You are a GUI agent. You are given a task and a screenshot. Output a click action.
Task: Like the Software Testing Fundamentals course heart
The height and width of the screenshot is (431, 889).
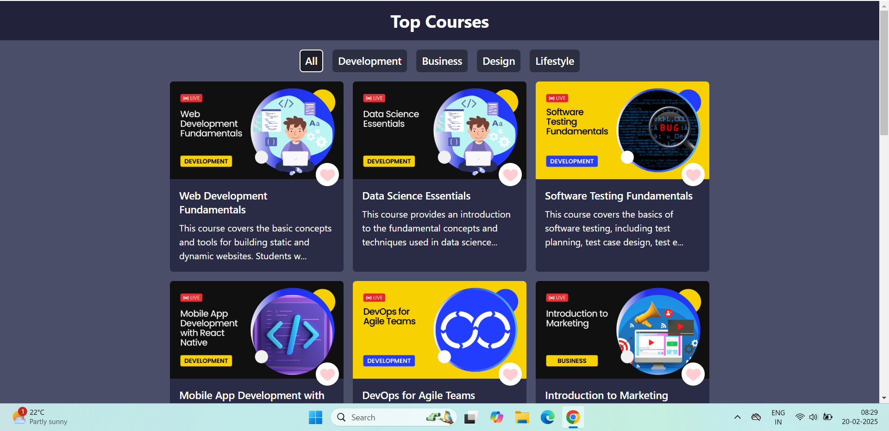point(693,175)
